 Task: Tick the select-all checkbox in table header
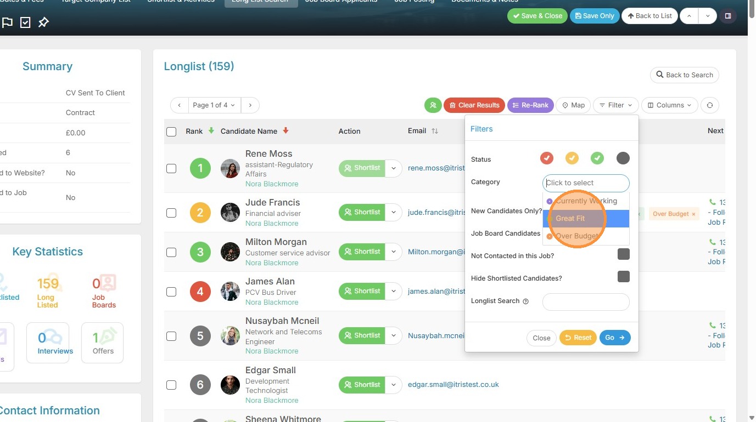171,132
